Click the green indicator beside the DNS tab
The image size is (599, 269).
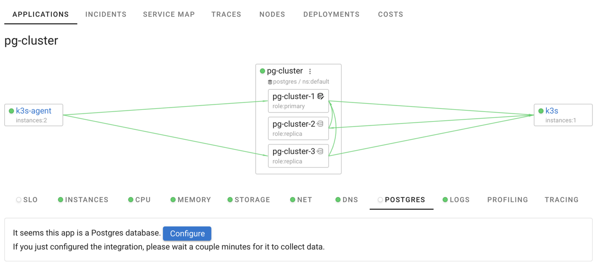pyautogui.click(x=338, y=199)
